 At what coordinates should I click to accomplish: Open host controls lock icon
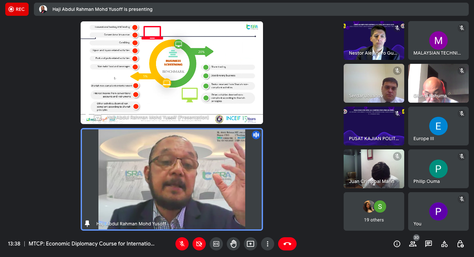(x=461, y=244)
